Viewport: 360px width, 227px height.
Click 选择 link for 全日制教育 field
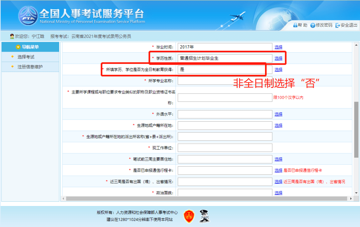[278, 70]
